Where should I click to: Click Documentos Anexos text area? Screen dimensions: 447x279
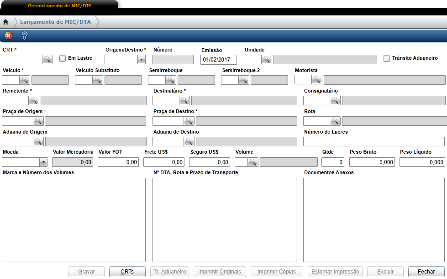point(374,220)
